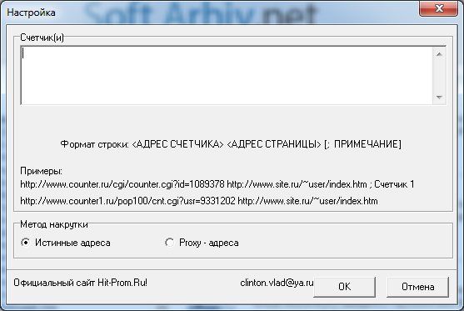Screen dimensions: 464x311
Task: Click the counter1.ru example line
Action: [199, 201]
